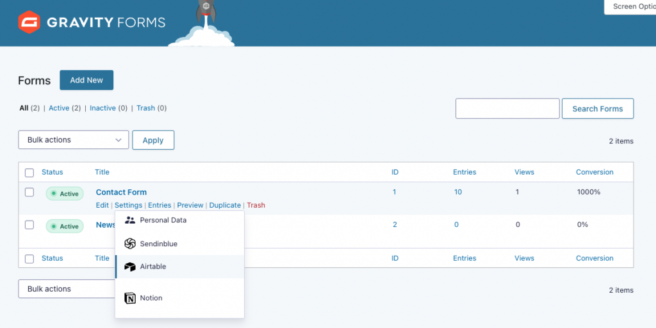Toggle Contact Form Active status badge
This screenshot has height=328, width=656.
click(65, 194)
